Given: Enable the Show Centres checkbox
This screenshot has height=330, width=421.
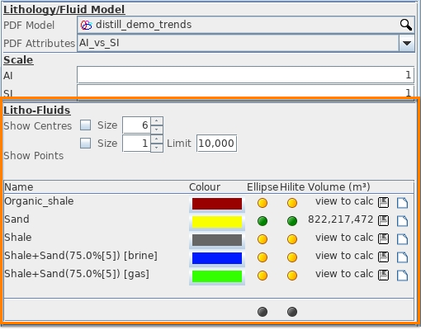Looking at the screenshot, I should point(85,125).
